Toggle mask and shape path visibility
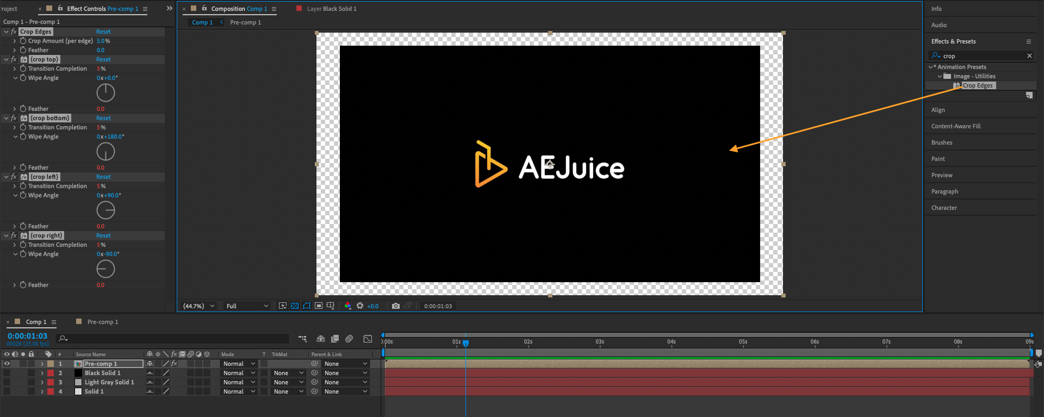 pos(307,306)
